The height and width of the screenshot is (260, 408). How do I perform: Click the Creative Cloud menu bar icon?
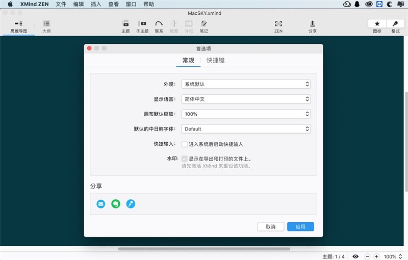pos(369,4)
